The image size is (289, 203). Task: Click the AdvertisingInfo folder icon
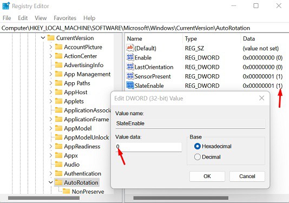58,65
